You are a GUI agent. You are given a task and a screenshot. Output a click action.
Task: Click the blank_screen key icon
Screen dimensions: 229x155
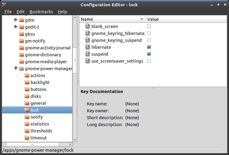click(87, 26)
